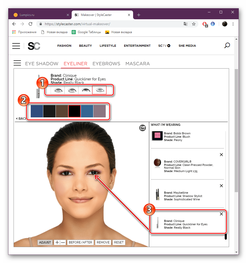Image resolution: width=247 pixels, height=263 pixels.
Task: Click the REMOVE button
Action: click(103, 242)
